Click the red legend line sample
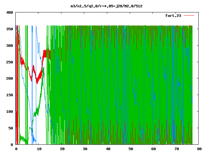 [x=189, y=16]
